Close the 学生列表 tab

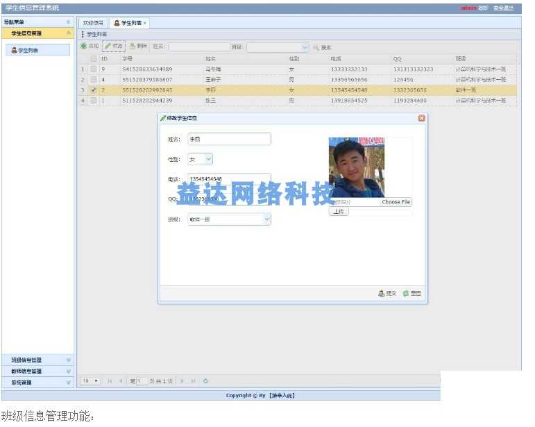(x=144, y=23)
